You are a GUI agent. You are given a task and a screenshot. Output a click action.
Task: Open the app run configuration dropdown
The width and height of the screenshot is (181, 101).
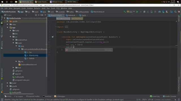click(x=131, y=12)
